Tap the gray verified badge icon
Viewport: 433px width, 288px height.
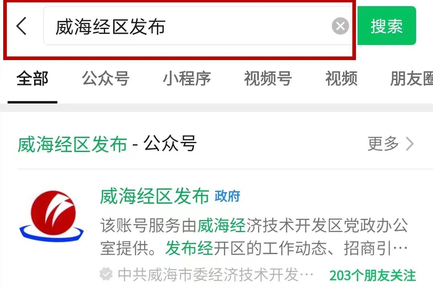point(106,274)
